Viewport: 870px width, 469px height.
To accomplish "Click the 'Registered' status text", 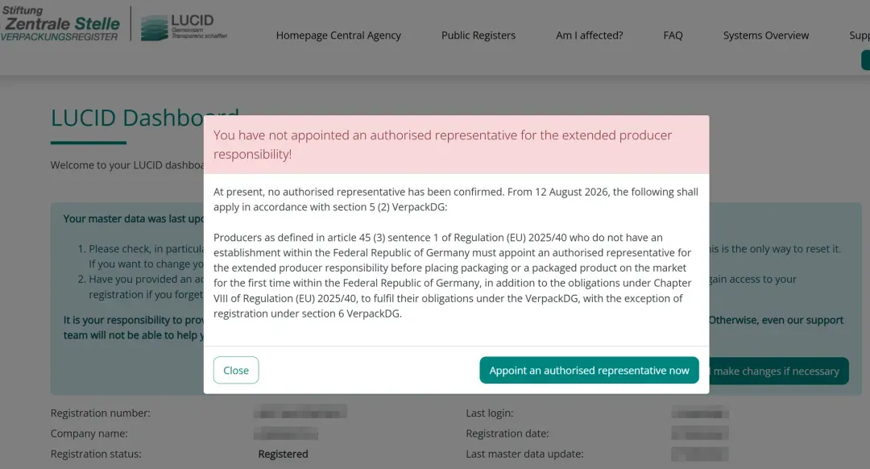I will [x=283, y=454].
